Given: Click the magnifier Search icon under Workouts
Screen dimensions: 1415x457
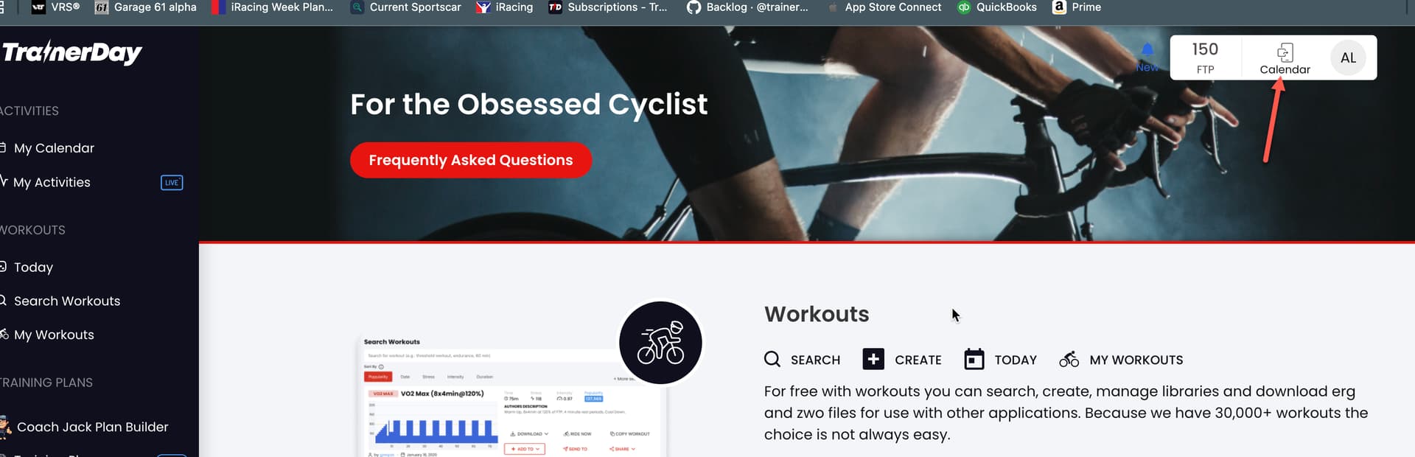Looking at the screenshot, I should (772, 359).
